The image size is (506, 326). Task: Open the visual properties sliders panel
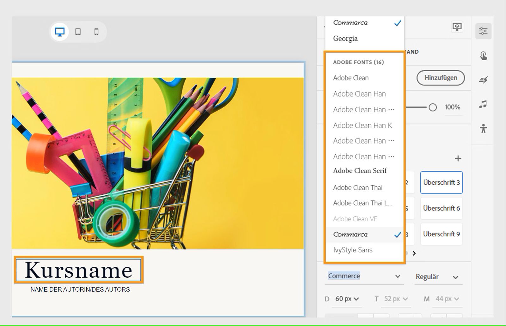(x=483, y=31)
